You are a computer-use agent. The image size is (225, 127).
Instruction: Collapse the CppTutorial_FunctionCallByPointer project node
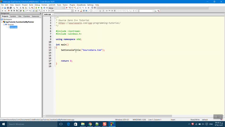(x=2, y=22)
